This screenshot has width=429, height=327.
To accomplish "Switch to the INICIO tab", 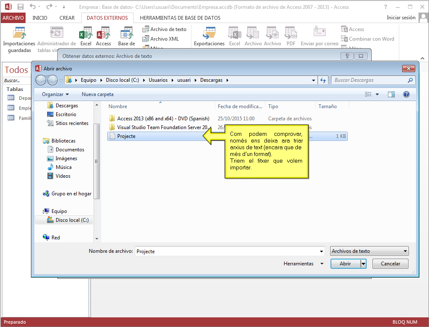I will [40, 18].
